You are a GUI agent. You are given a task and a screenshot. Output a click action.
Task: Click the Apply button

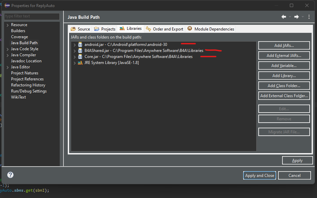297,160
